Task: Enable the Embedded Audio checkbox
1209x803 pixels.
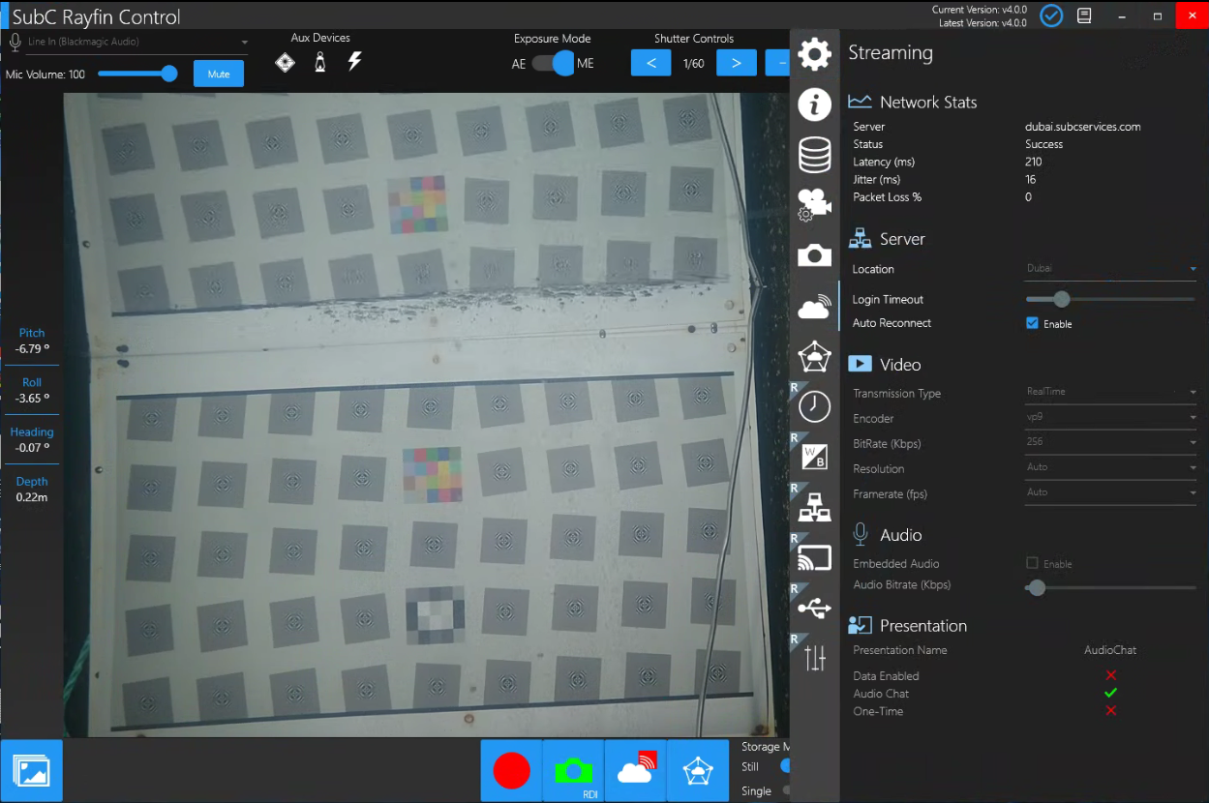Action: 1032,563
